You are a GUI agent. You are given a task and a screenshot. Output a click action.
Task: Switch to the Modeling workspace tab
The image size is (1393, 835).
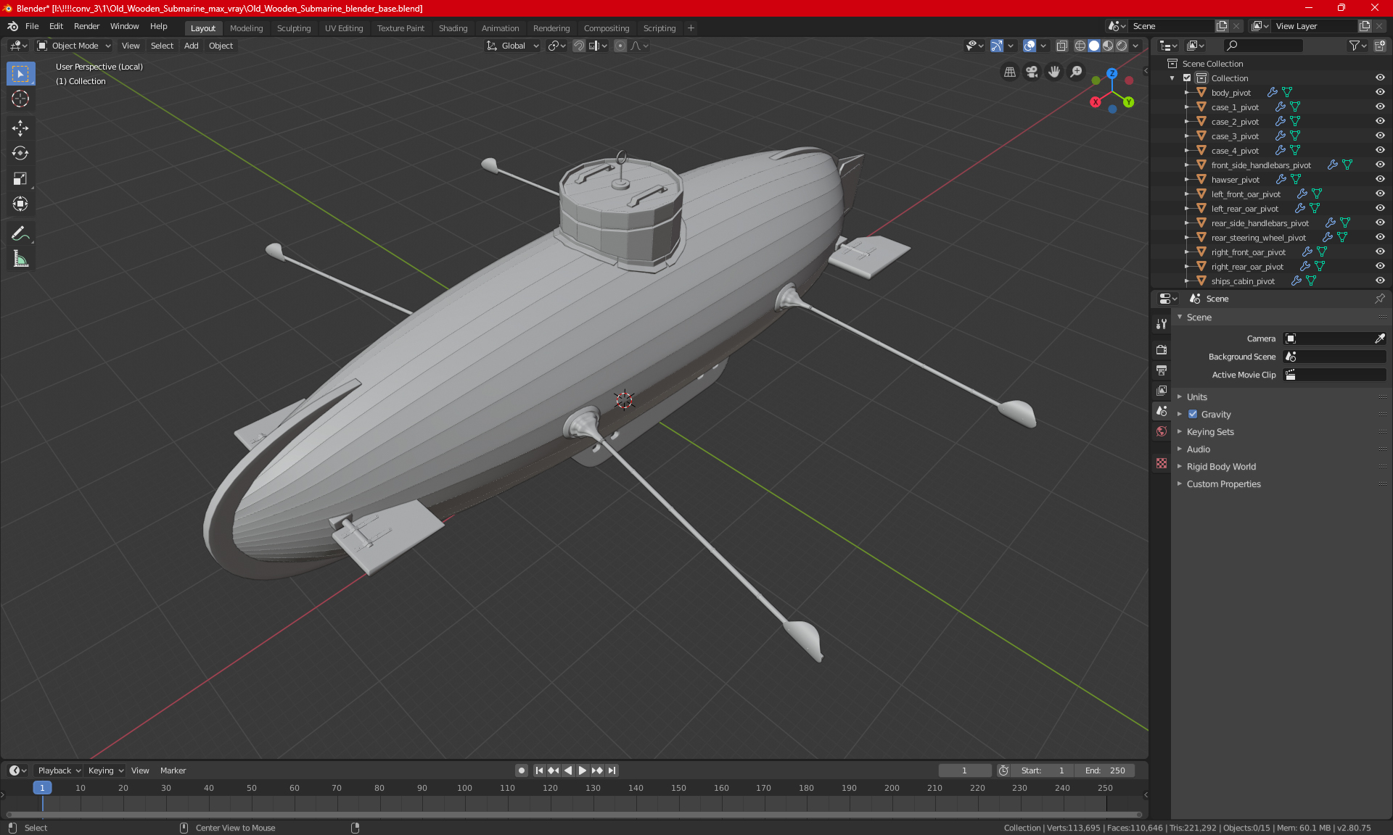pos(246,28)
